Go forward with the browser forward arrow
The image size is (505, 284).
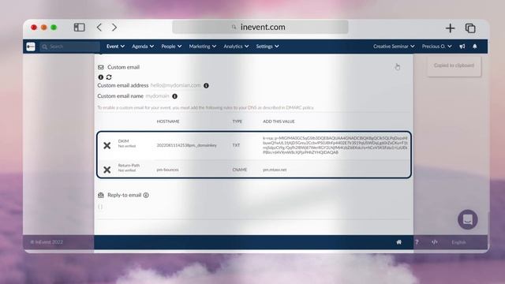pos(114,28)
